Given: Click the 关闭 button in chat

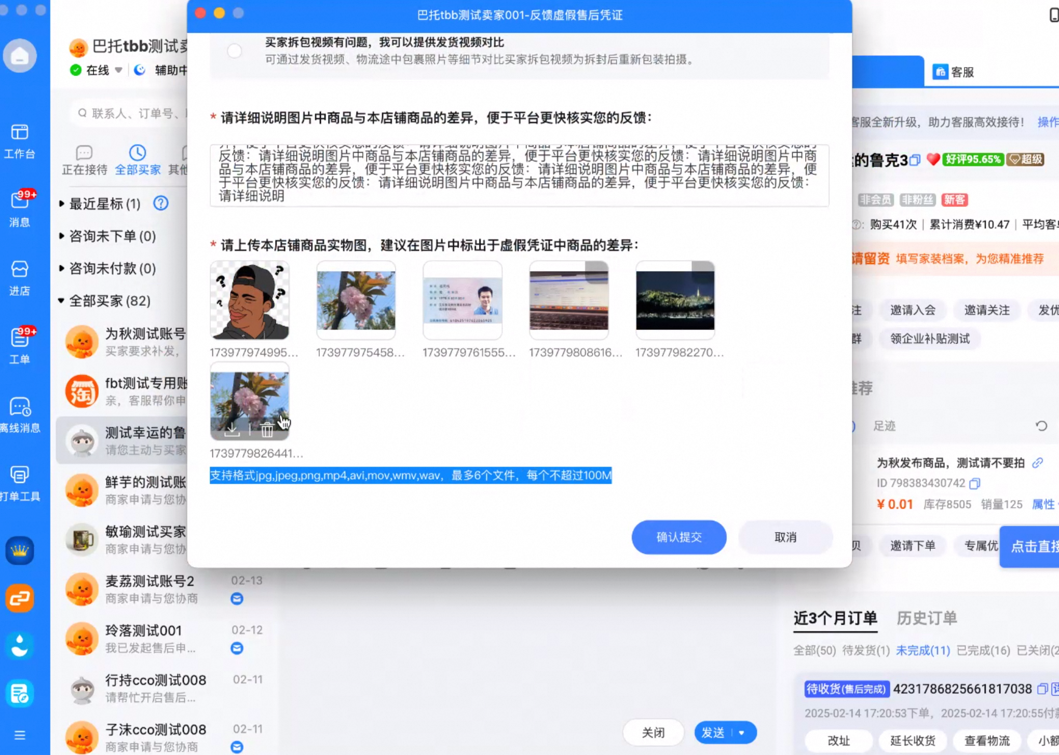Looking at the screenshot, I should [653, 733].
